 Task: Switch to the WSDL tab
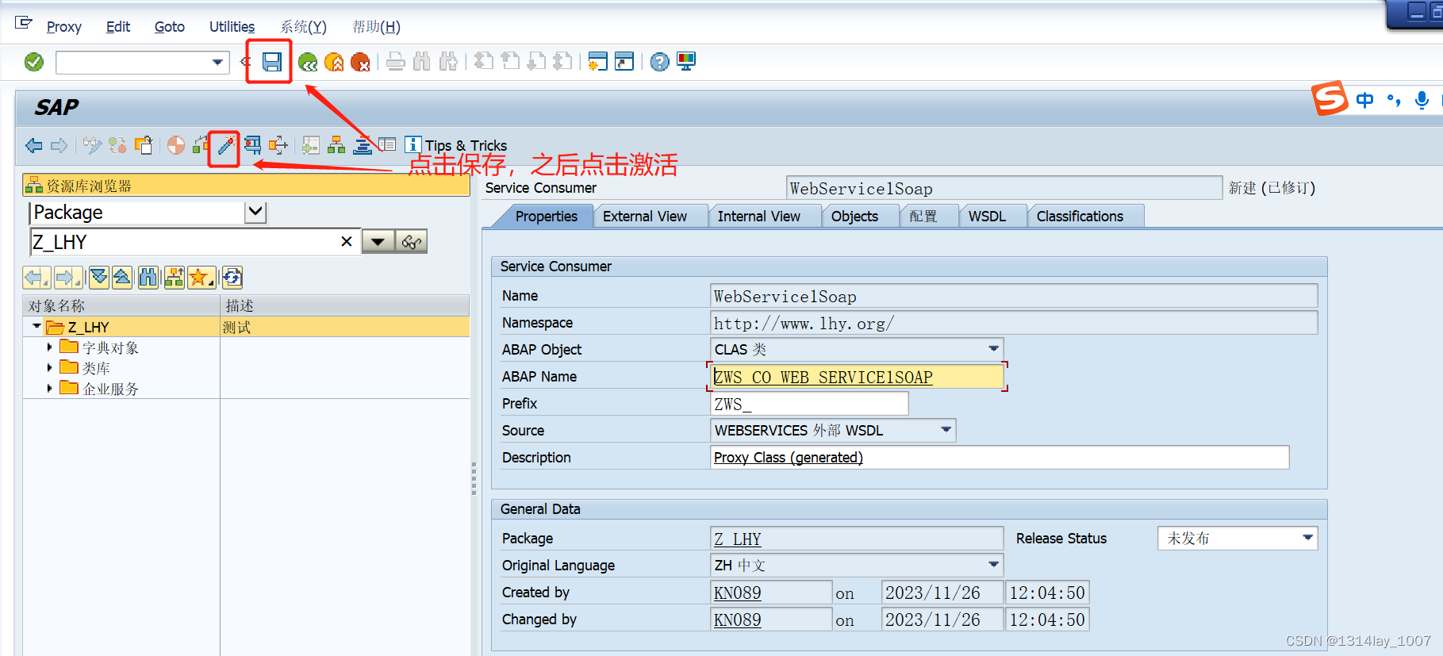987,217
